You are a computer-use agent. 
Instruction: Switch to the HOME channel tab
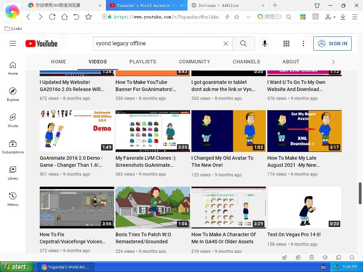pyautogui.click(x=58, y=62)
